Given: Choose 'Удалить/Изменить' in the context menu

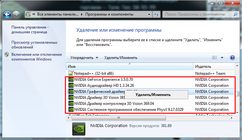Looking at the screenshot, I should [x=156, y=95].
